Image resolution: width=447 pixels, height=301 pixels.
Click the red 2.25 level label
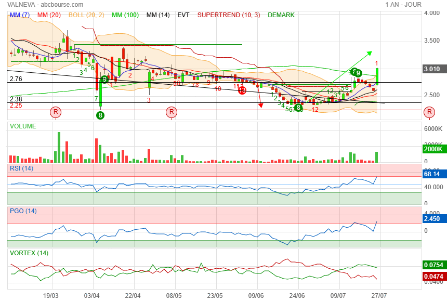[x=16, y=106]
